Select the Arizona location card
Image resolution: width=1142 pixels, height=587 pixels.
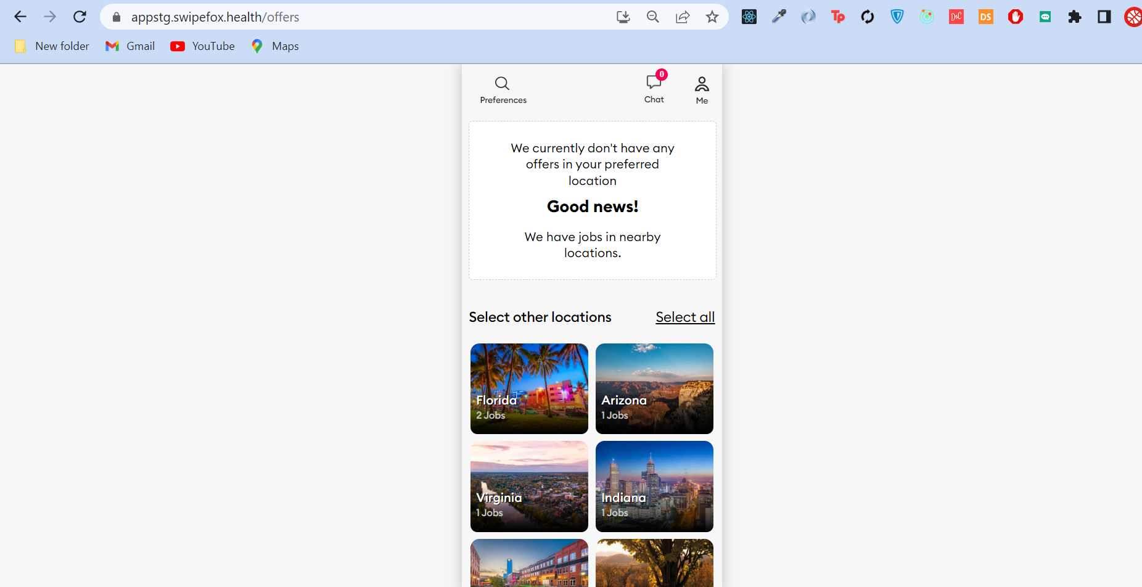click(x=654, y=388)
